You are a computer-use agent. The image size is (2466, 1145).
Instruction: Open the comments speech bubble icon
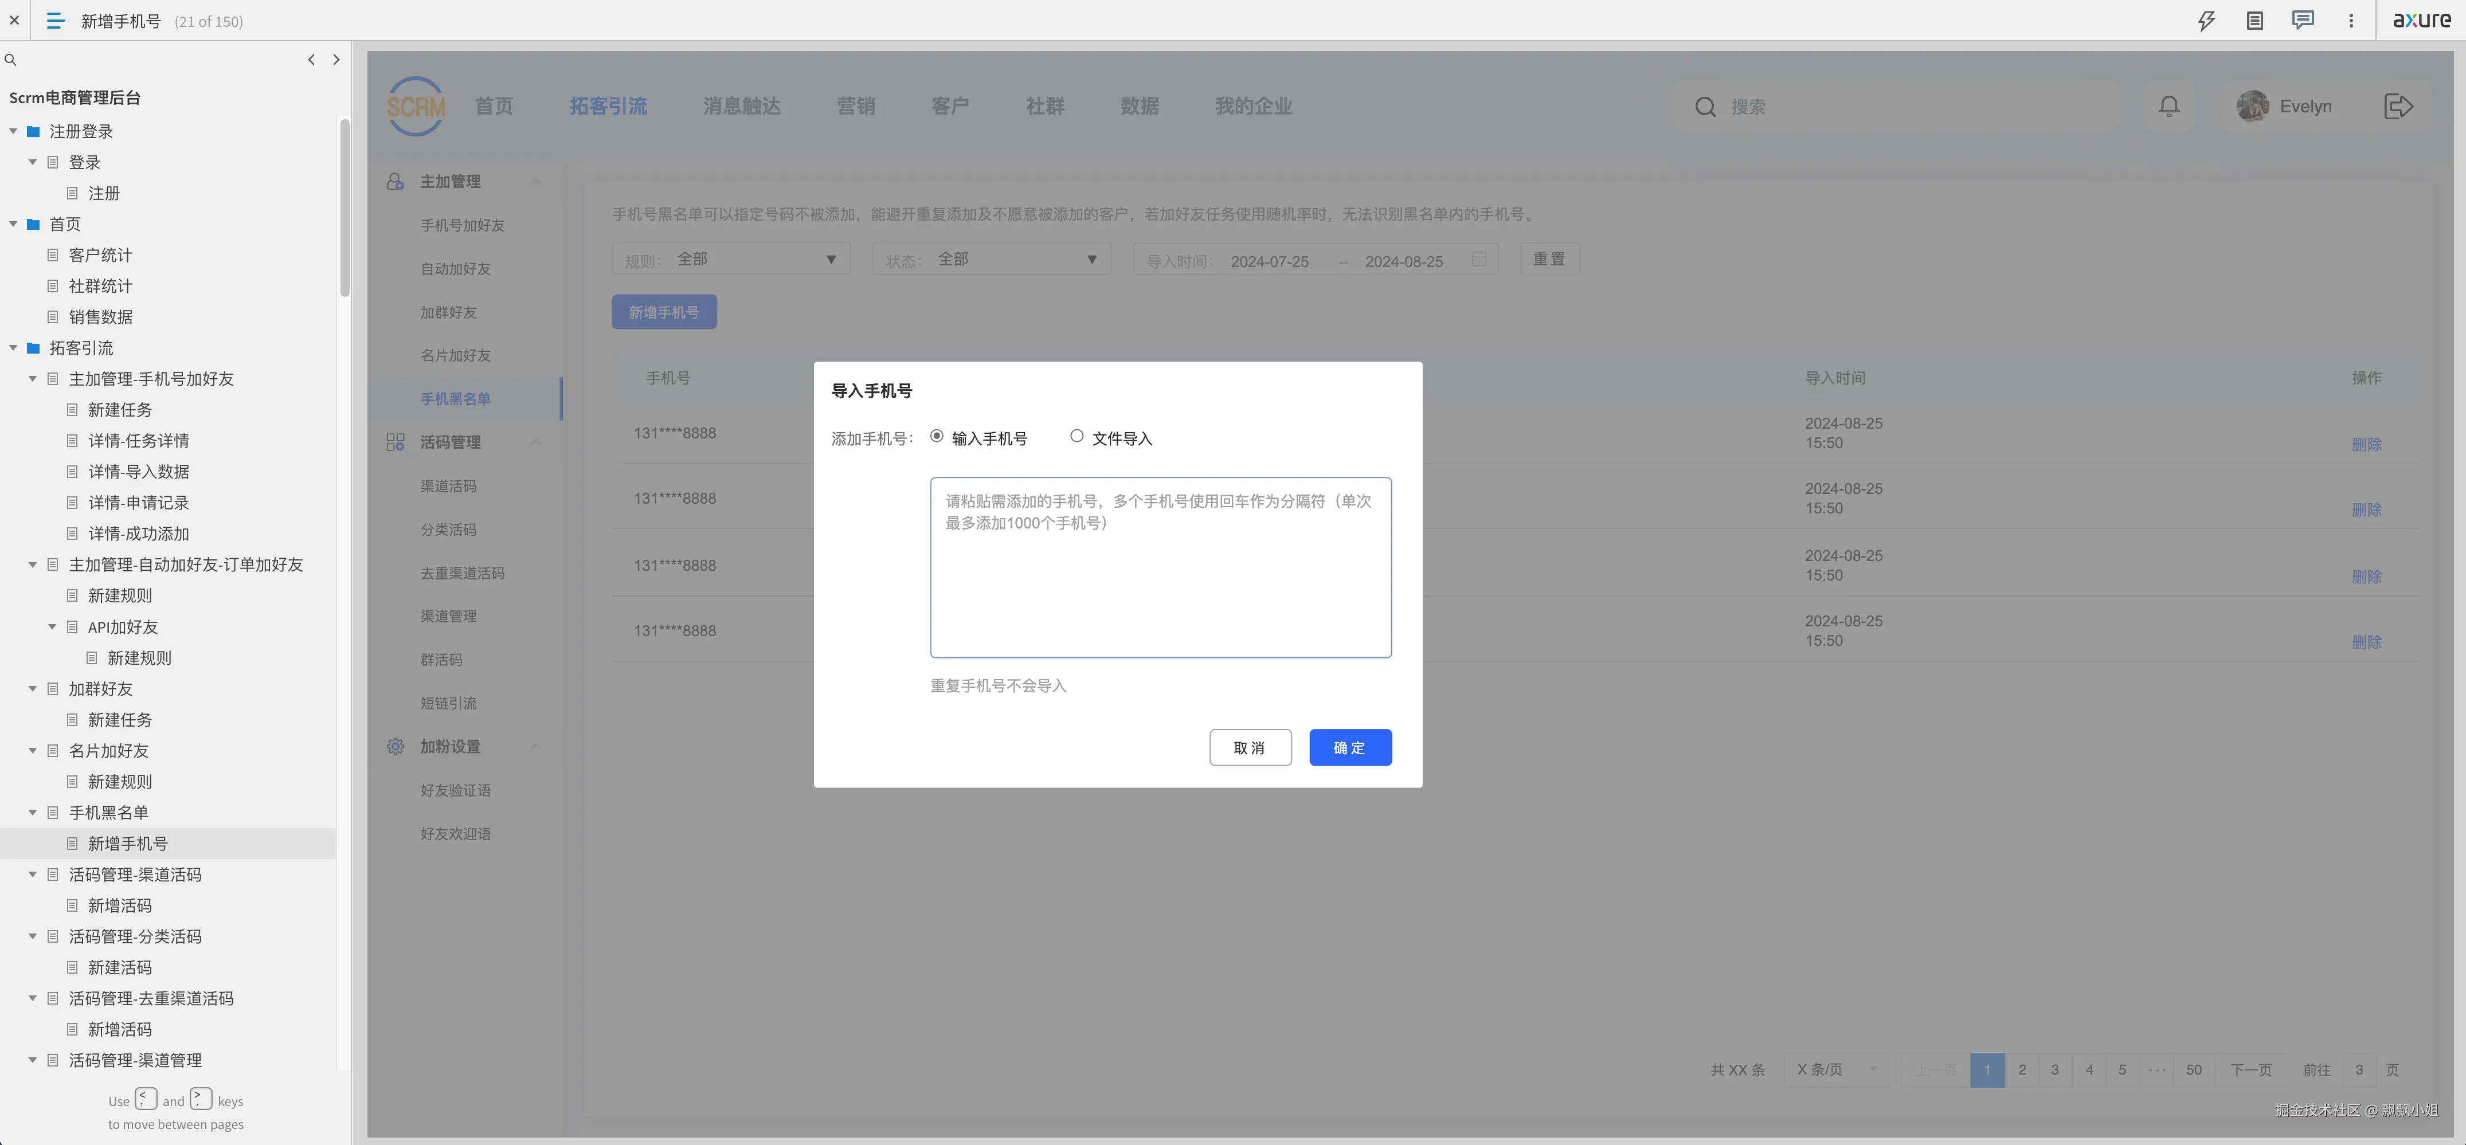pyautogui.click(x=2303, y=20)
